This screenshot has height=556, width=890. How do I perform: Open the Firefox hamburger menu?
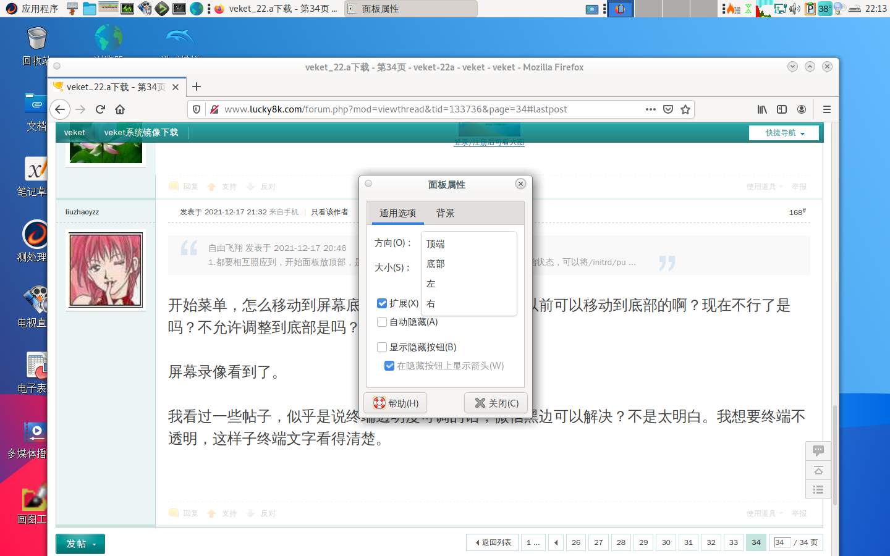click(827, 109)
